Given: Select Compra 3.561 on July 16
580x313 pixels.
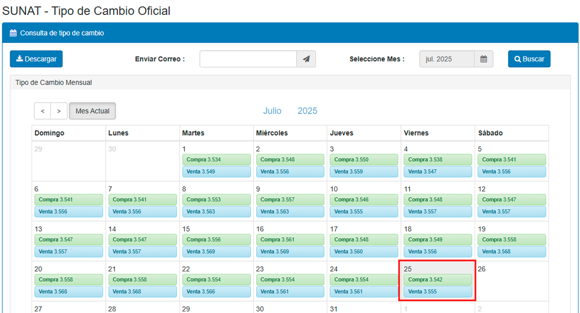Looking at the screenshot, I should click(x=290, y=239).
